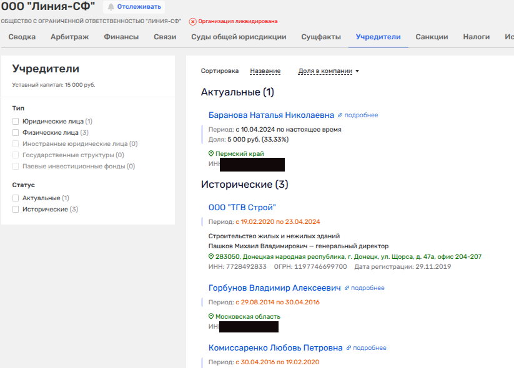This screenshot has width=514, height=368.
Task: Click the bell icon next to Отслеживать
Action: click(111, 7)
